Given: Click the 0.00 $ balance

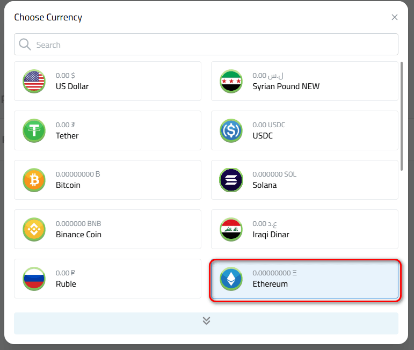Looking at the screenshot, I should 65,76.
